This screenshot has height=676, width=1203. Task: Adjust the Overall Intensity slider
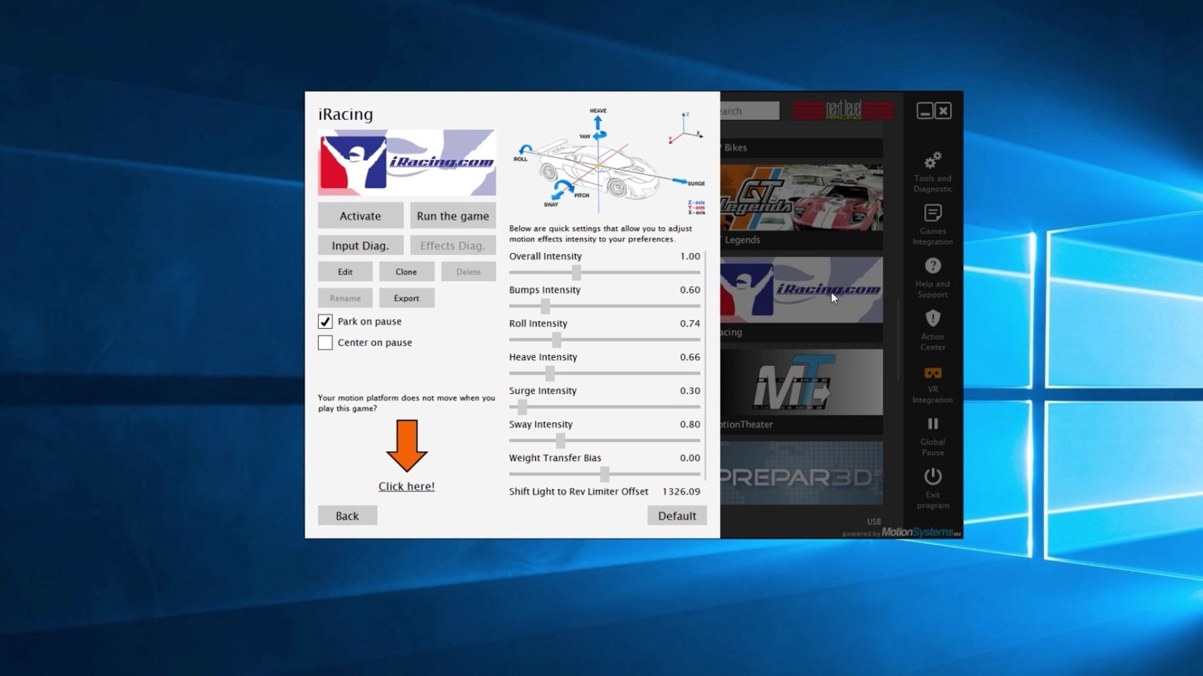click(577, 272)
